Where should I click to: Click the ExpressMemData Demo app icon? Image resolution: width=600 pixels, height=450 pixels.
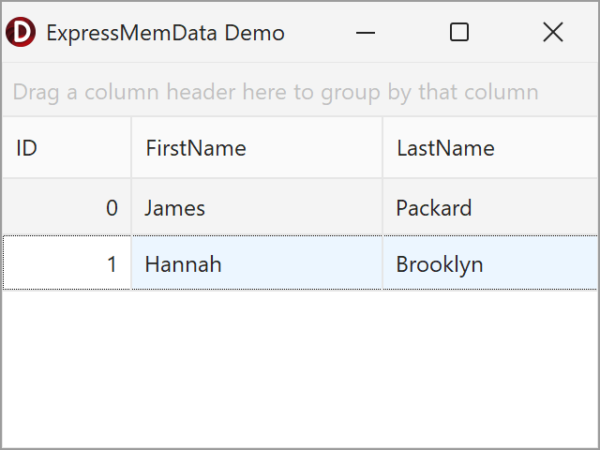click(x=21, y=33)
